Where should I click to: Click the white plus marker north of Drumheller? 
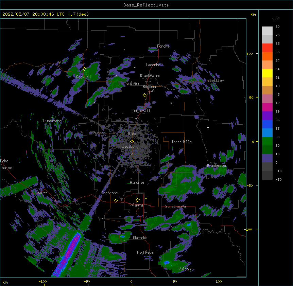pyautogui.click(x=208, y=127)
